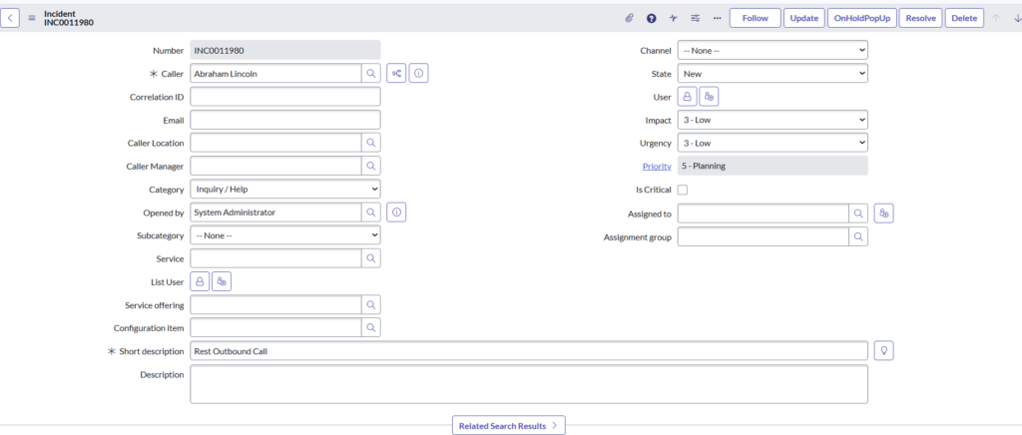The width and height of the screenshot is (1022, 435).
Task: Open suggestion lightbulb beside Short description
Action: click(x=883, y=350)
